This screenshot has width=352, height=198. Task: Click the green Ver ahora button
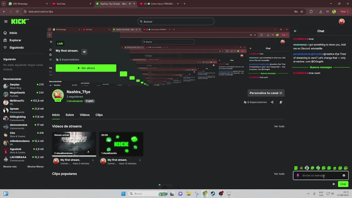[86, 68]
